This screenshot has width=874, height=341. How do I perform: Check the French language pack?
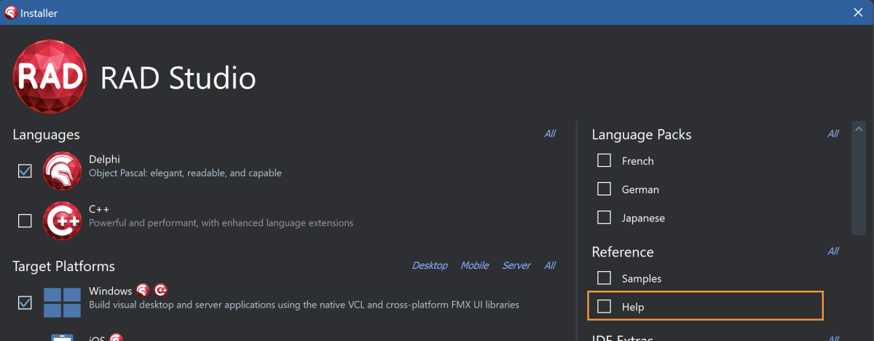point(604,160)
